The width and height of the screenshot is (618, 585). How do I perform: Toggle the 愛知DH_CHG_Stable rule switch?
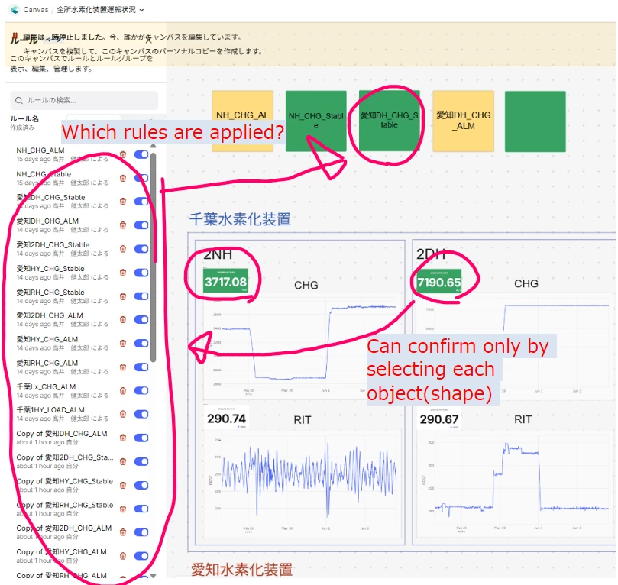141,202
